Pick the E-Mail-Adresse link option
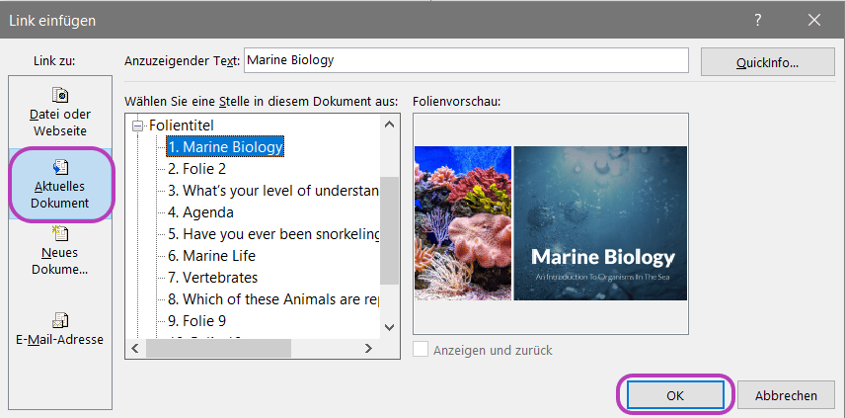The image size is (845, 418). pyautogui.click(x=59, y=329)
